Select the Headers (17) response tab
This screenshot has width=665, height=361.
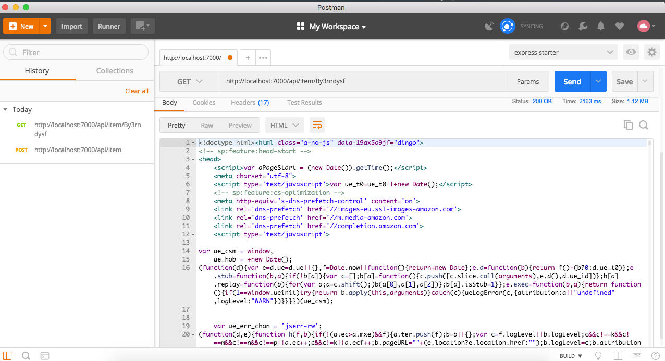tap(250, 103)
